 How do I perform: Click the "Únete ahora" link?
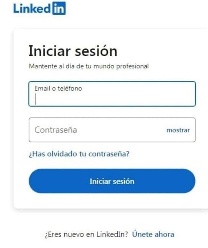[153, 235]
